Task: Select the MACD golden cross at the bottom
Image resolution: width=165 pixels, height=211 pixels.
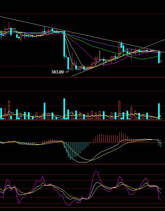Action: (x=91, y=160)
